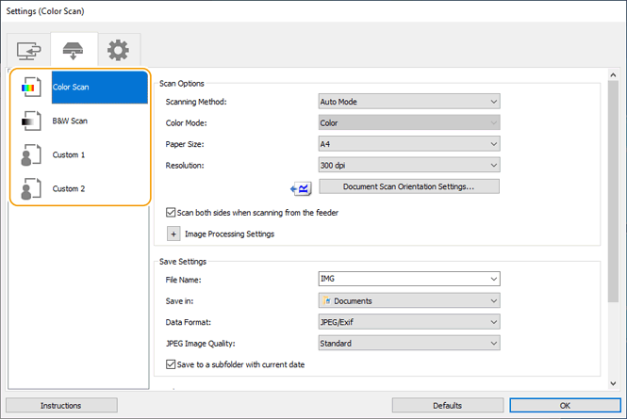Viewport: 627px width, 419px height.
Task: Open the Paper Size dropdown
Action: click(x=408, y=143)
